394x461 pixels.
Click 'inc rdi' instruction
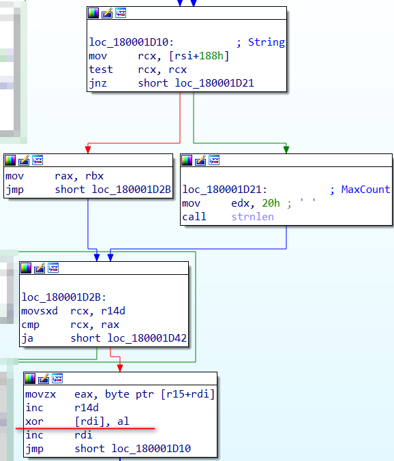[59, 435]
